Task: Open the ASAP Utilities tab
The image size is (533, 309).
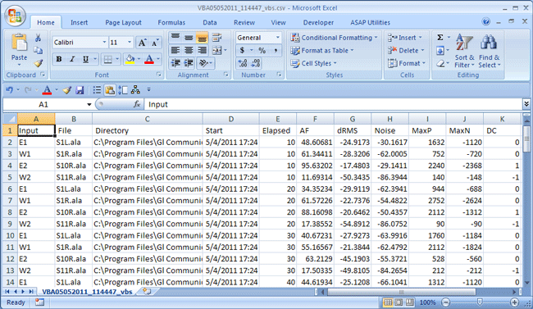Action: tap(370, 22)
